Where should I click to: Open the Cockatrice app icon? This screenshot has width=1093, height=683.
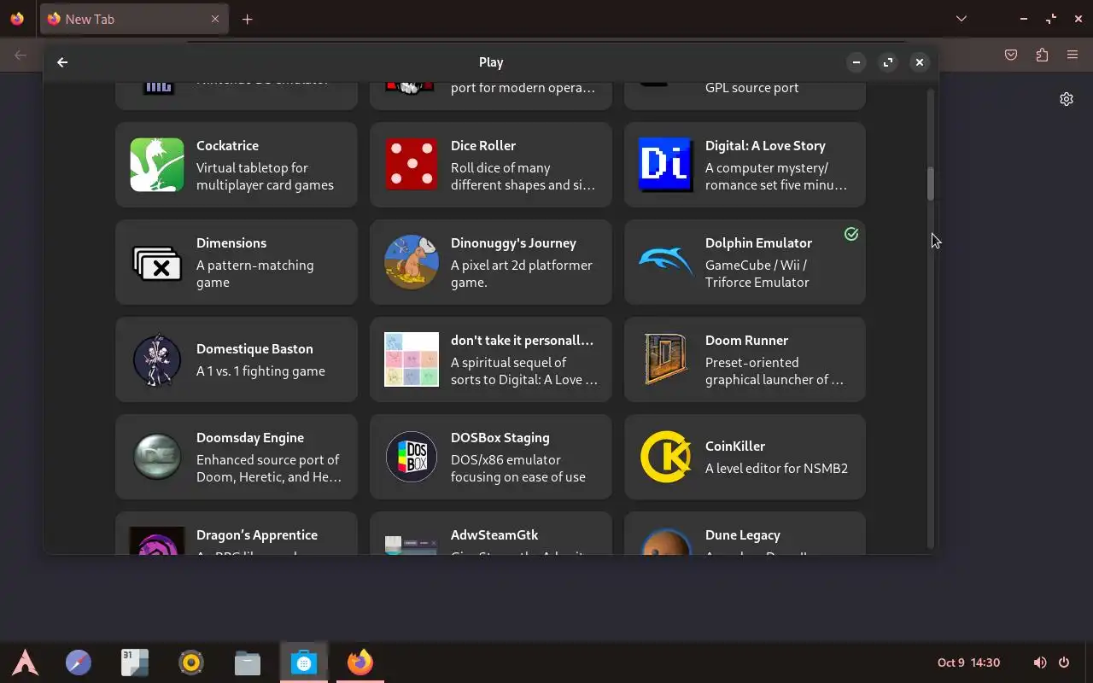(x=157, y=165)
